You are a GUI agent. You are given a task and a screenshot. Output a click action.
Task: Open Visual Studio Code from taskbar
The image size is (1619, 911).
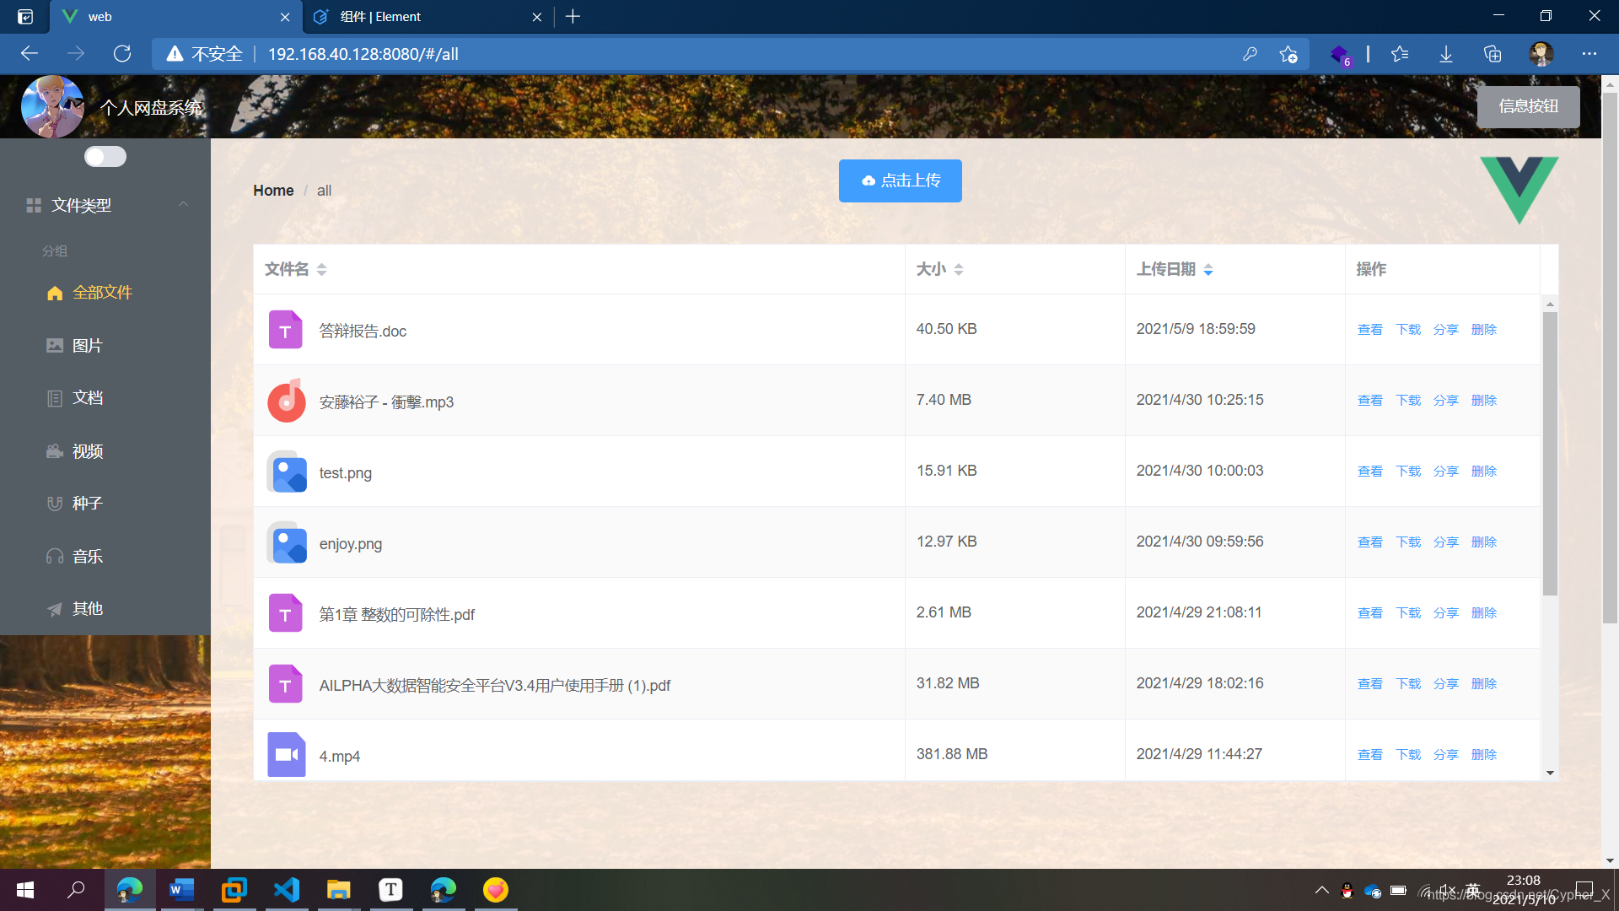[287, 890]
